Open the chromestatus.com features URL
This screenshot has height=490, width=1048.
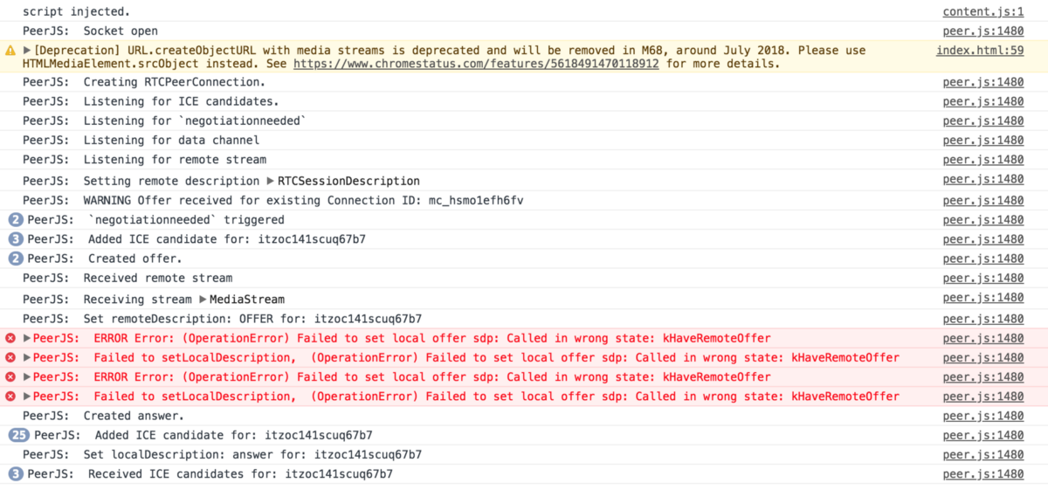(x=476, y=64)
